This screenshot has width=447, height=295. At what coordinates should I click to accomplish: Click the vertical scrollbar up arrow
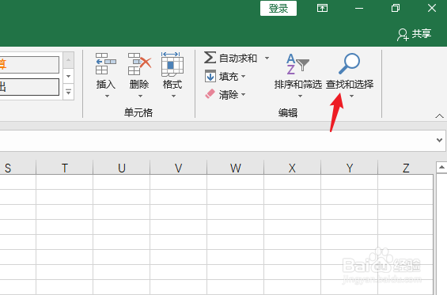[441, 168]
